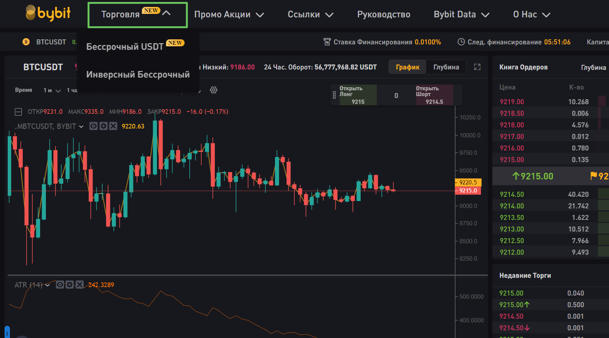Open the 1 м timeframe dropdown
This screenshot has height=338, width=609.
coord(52,90)
